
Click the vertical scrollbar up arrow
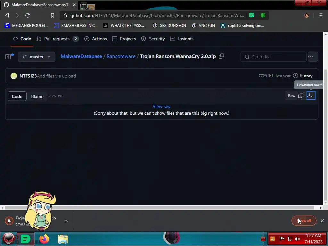pos(325,34)
